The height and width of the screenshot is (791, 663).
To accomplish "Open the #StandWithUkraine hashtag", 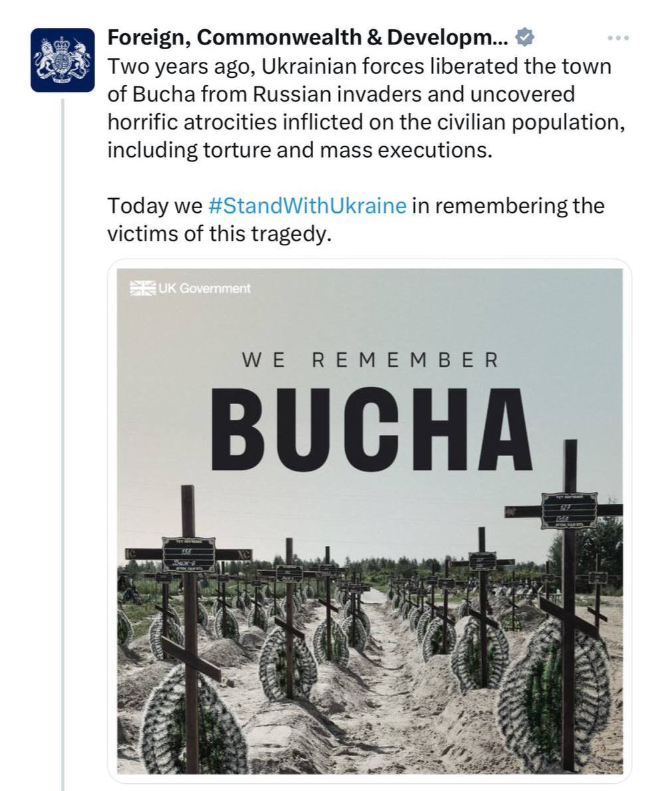I will tap(307, 205).
